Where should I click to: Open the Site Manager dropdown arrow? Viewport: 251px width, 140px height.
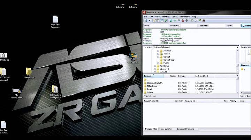149,21
